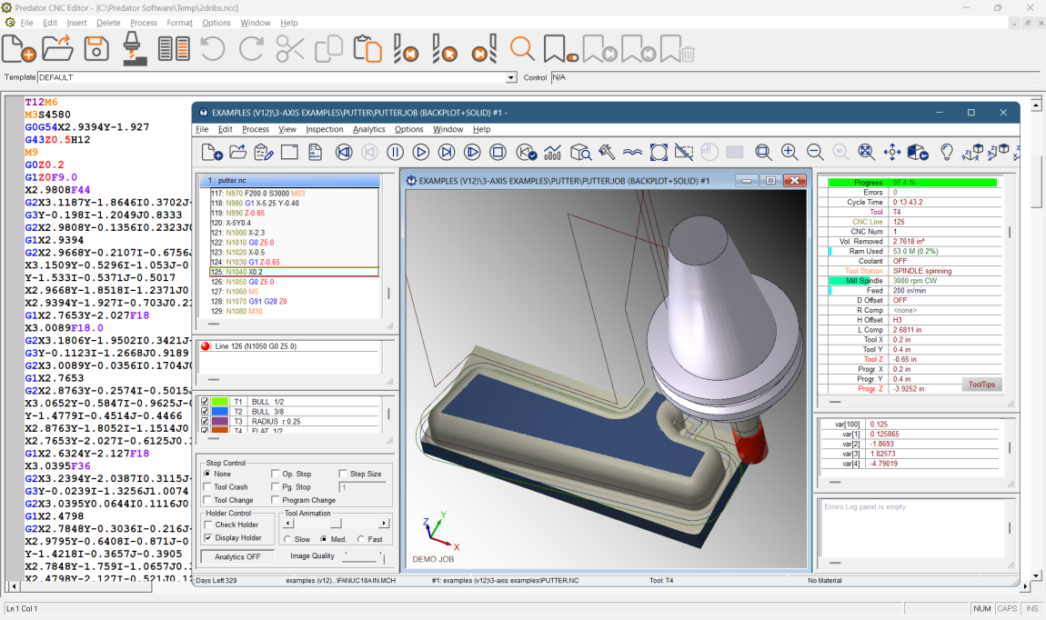Stop the backplot simulation
1046x620 pixels.
click(498, 153)
